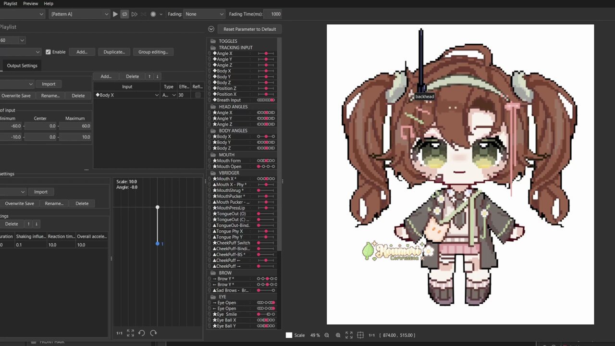Click the Reaction time cell showing 10.0
The image size is (615, 346).
click(61, 245)
